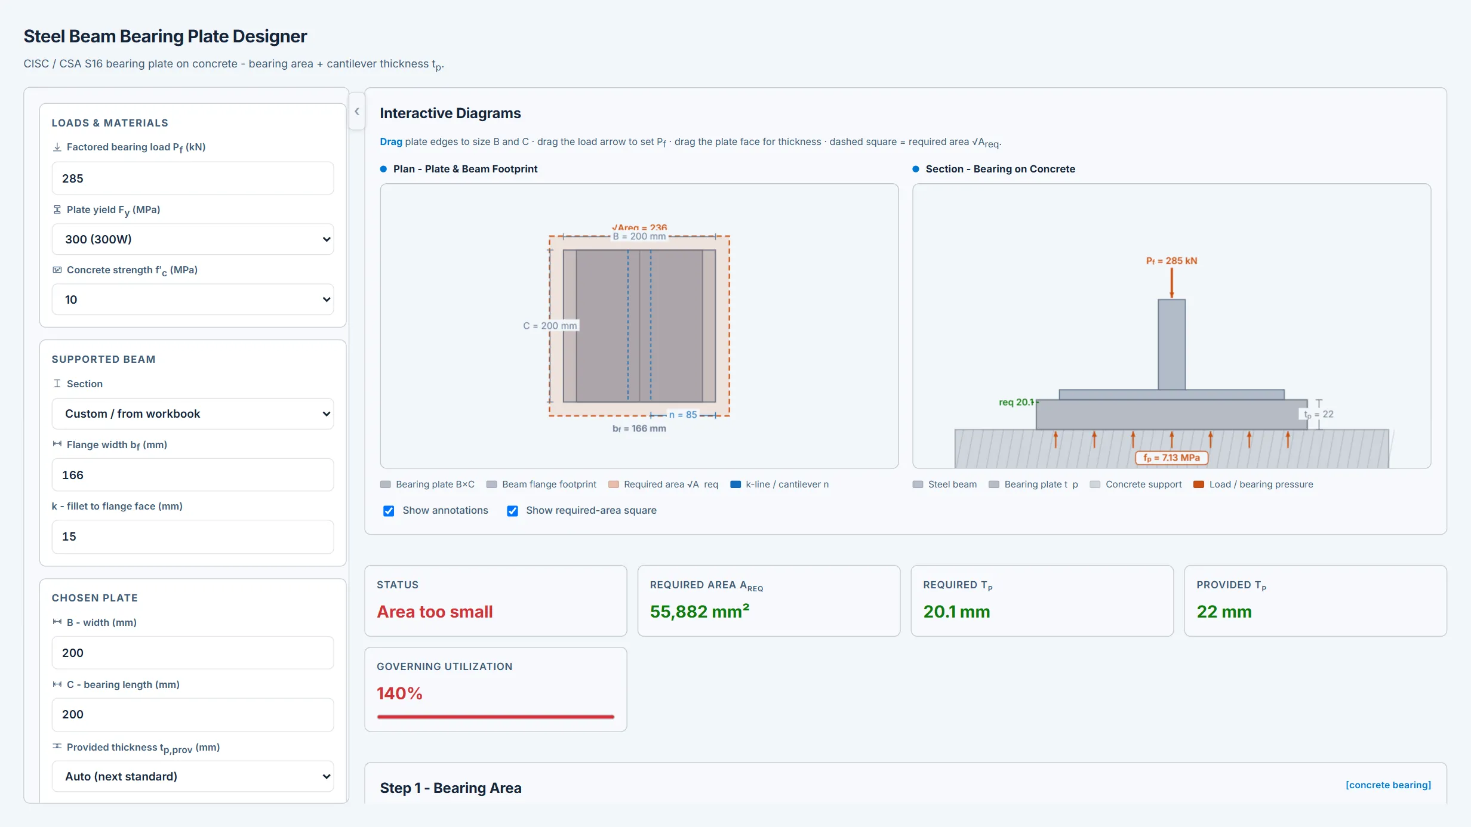Click the download-arrow icon beside Factored bearing load
Screen dimensions: 1471x827
tap(57, 147)
